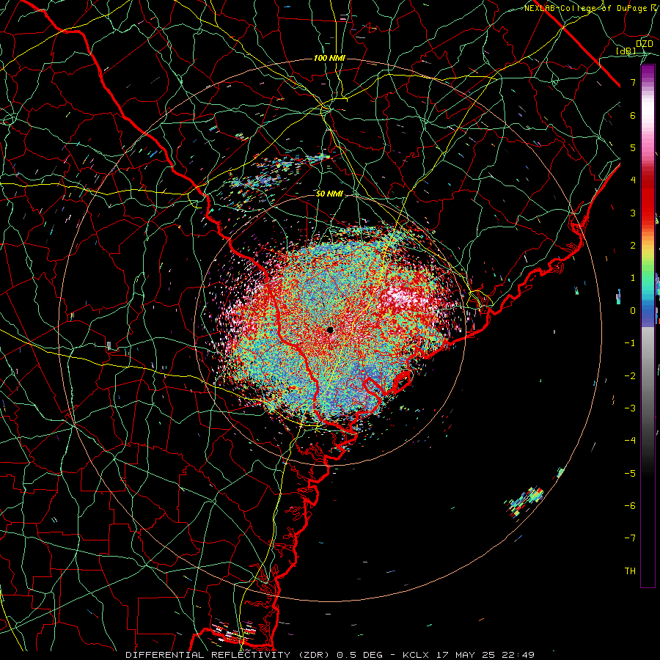This screenshot has height=660, width=660.
Task: Click the offshore multicolored echo cluster
Action: tap(525, 502)
